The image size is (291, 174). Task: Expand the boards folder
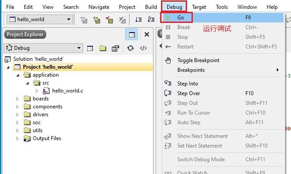(x=17, y=99)
